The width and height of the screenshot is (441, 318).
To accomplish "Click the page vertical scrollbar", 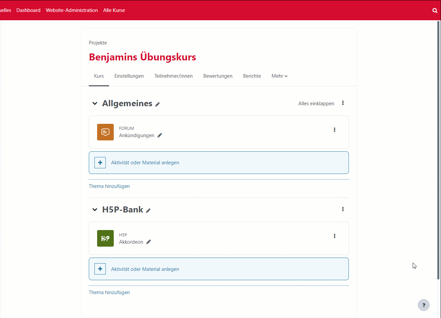I will click(x=438, y=149).
